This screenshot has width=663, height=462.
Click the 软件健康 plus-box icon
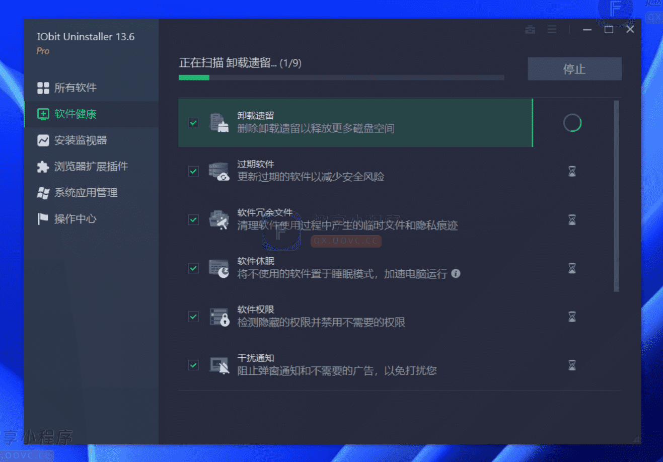[43, 114]
